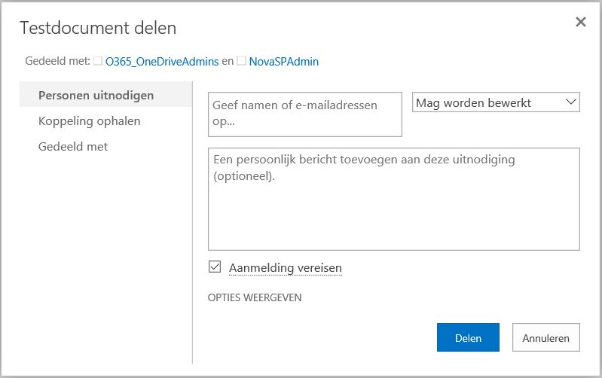Click presence icon beside NovaSPAdmin
Image resolution: width=602 pixels, height=378 pixels.
[x=242, y=61]
